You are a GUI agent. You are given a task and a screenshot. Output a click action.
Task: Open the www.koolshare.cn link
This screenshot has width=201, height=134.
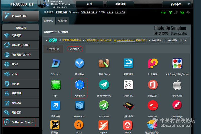pos(126,40)
